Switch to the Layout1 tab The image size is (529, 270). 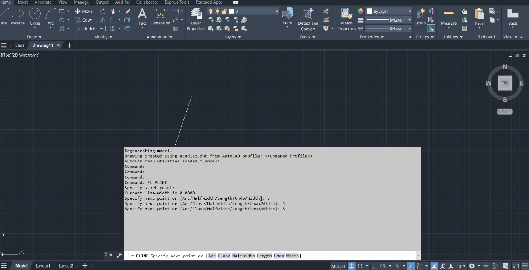click(43, 266)
